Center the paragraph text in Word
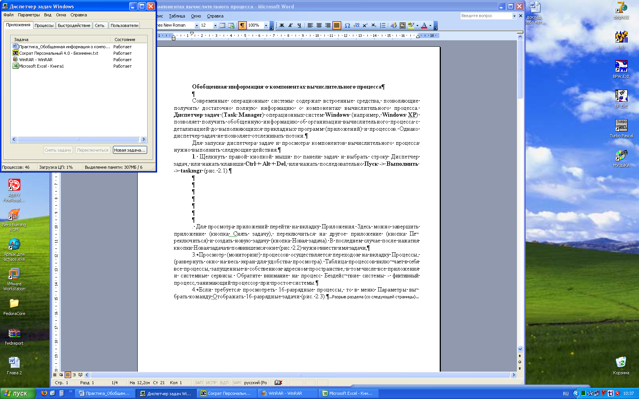 pyautogui.click(x=319, y=25)
